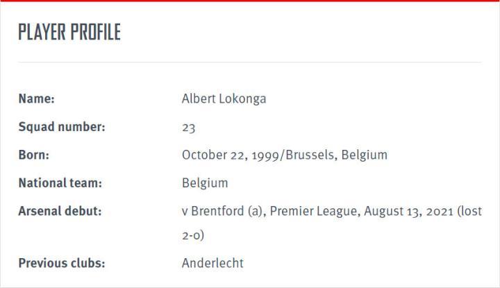
Task: Click the word Brentford in debut details
Action: click(217, 211)
